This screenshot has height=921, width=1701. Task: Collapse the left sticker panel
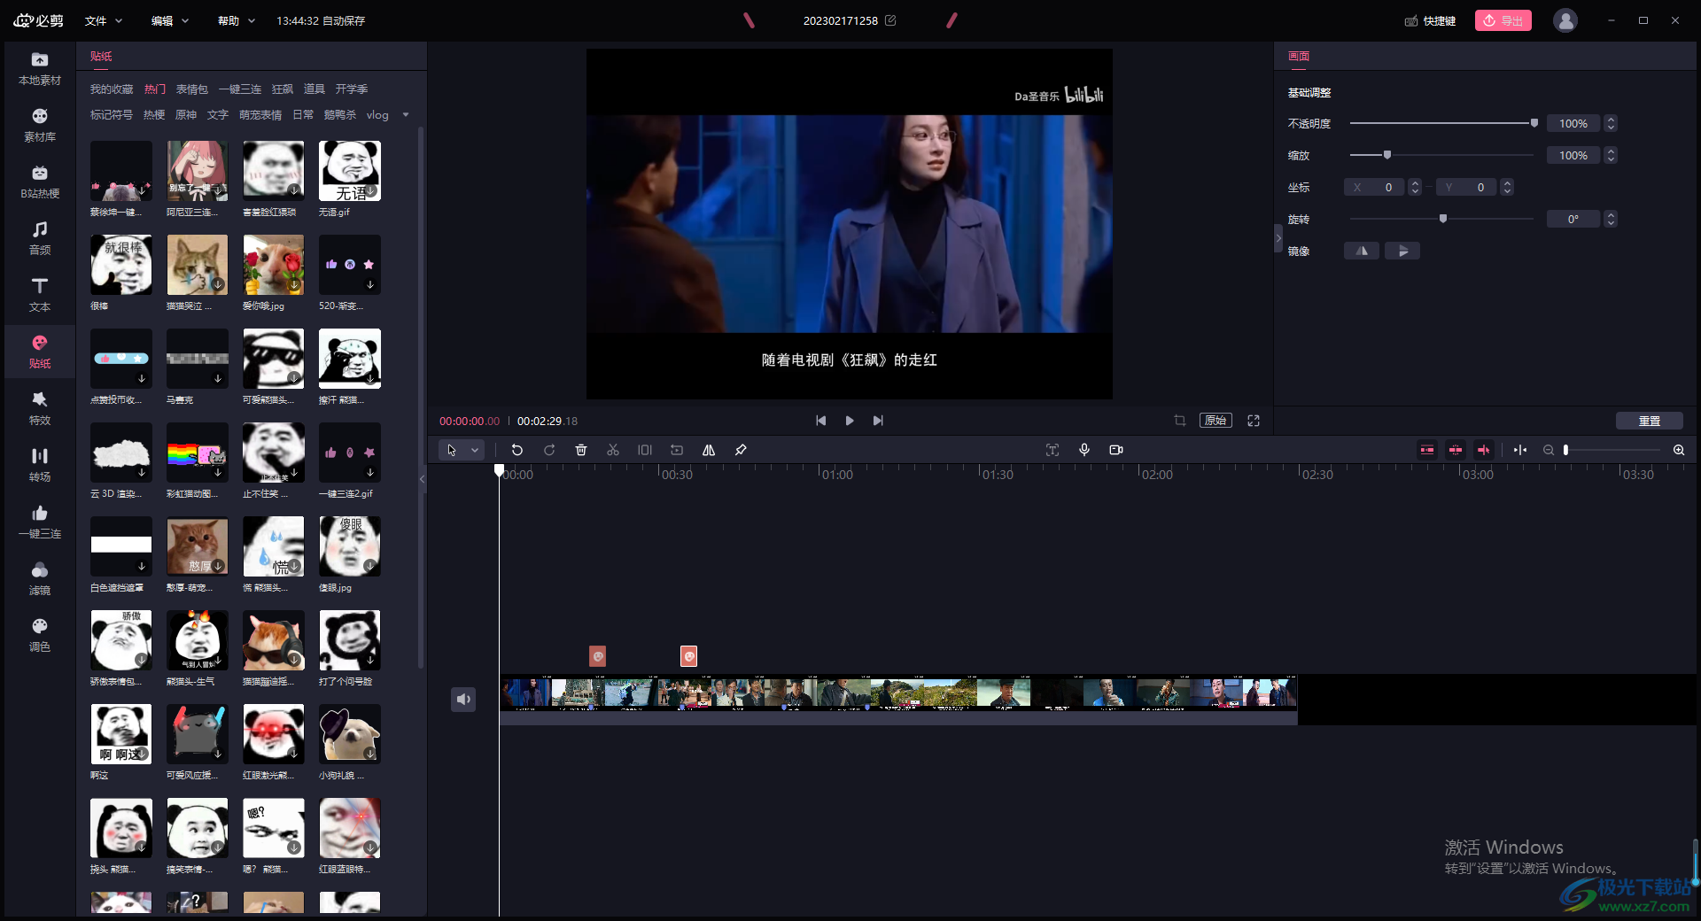click(x=423, y=478)
